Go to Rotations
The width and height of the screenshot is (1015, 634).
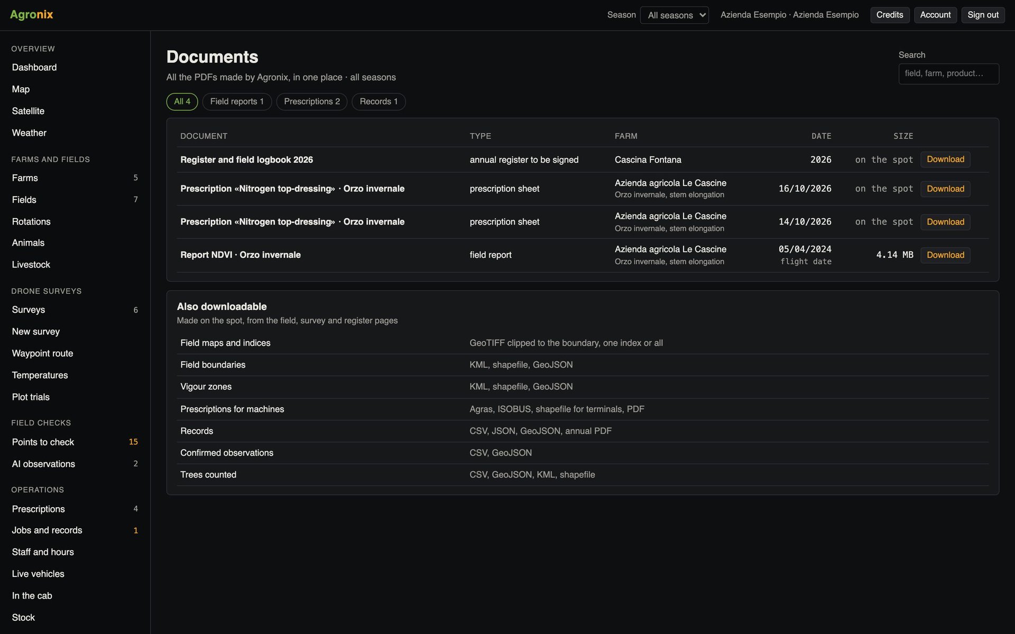[75, 221]
